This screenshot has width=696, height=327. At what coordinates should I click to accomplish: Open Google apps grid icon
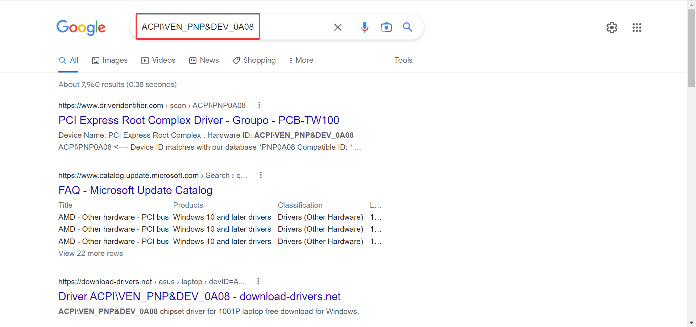[x=637, y=28]
